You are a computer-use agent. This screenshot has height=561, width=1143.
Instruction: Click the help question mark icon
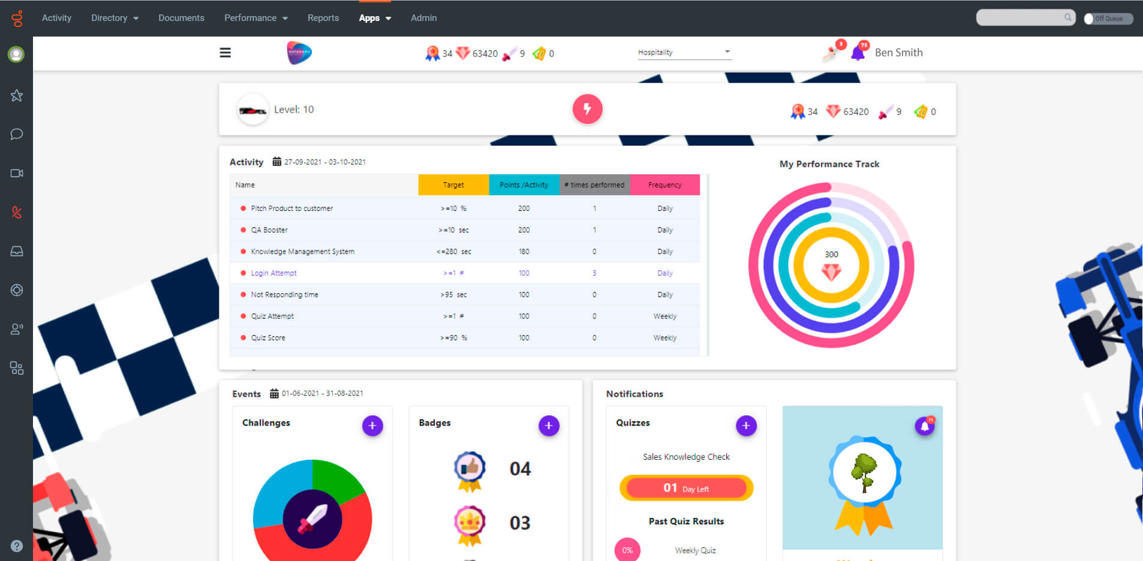(17, 546)
